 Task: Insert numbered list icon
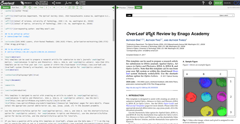[x=69, y=7]
